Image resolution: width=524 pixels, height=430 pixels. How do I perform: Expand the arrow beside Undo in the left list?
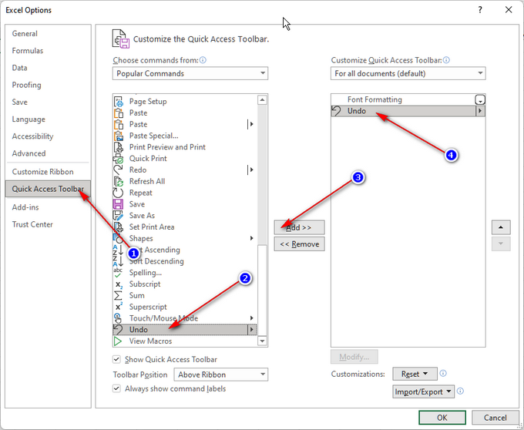pos(252,330)
